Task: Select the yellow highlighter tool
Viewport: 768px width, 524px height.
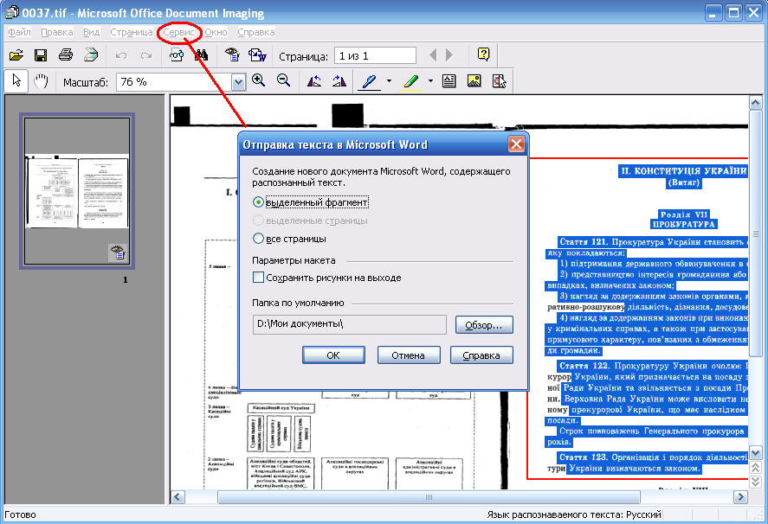Action: [411, 81]
